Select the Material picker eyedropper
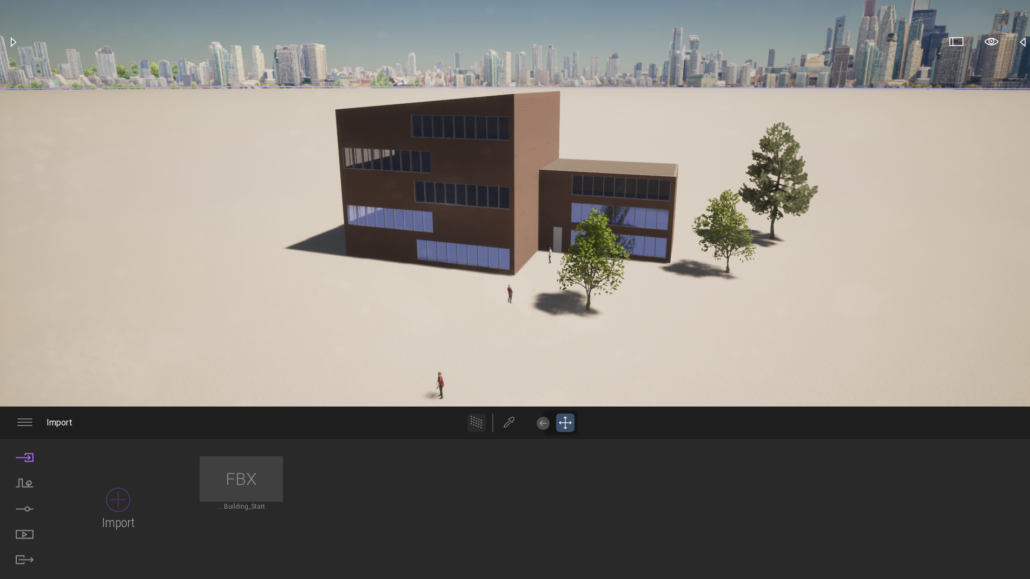 tap(509, 422)
